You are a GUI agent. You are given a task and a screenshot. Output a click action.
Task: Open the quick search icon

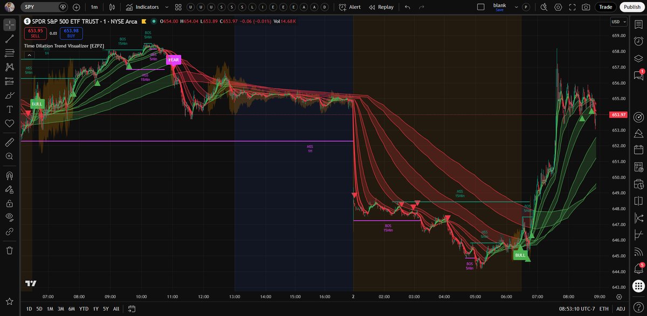(x=543, y=7)
